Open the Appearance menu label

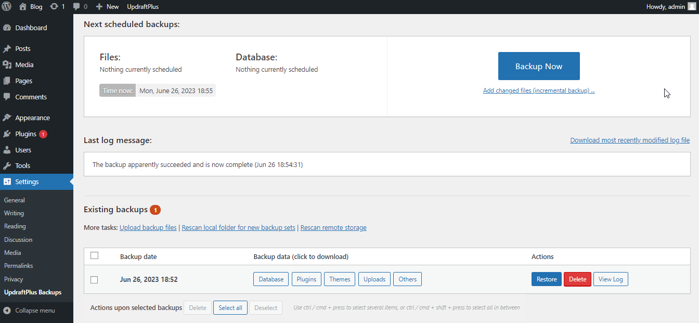(32, 118)
